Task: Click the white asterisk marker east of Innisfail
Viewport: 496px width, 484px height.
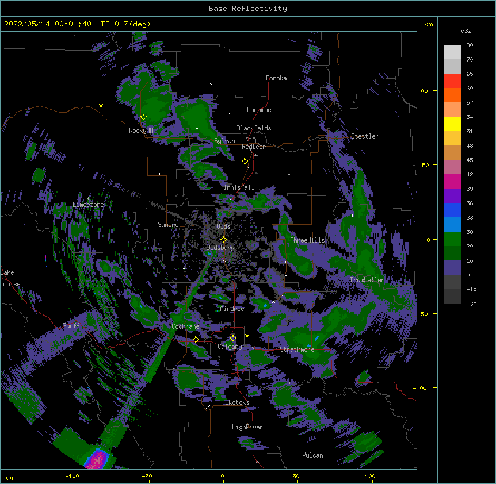Action: [289, 174]
